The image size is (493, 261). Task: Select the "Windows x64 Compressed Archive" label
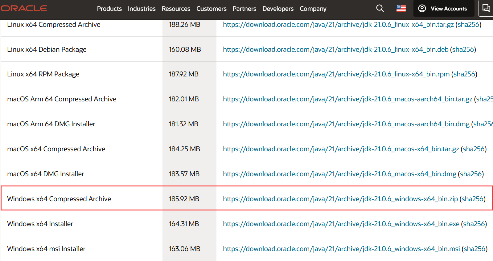pos(59,199)
